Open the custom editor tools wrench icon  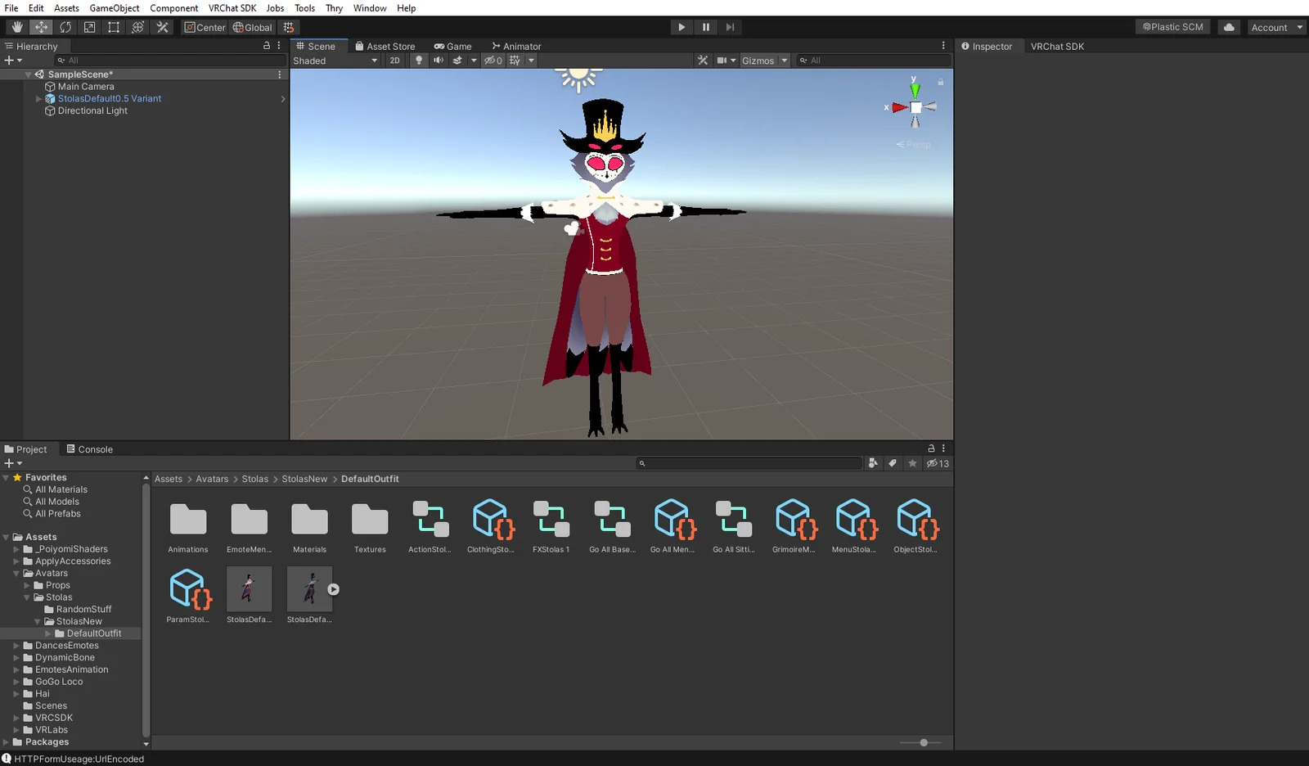pyautogui.click(x=161, y=27)
